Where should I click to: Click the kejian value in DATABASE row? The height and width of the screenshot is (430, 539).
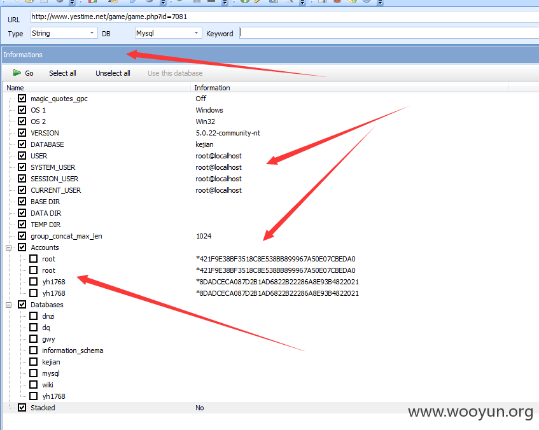point(204,144)
